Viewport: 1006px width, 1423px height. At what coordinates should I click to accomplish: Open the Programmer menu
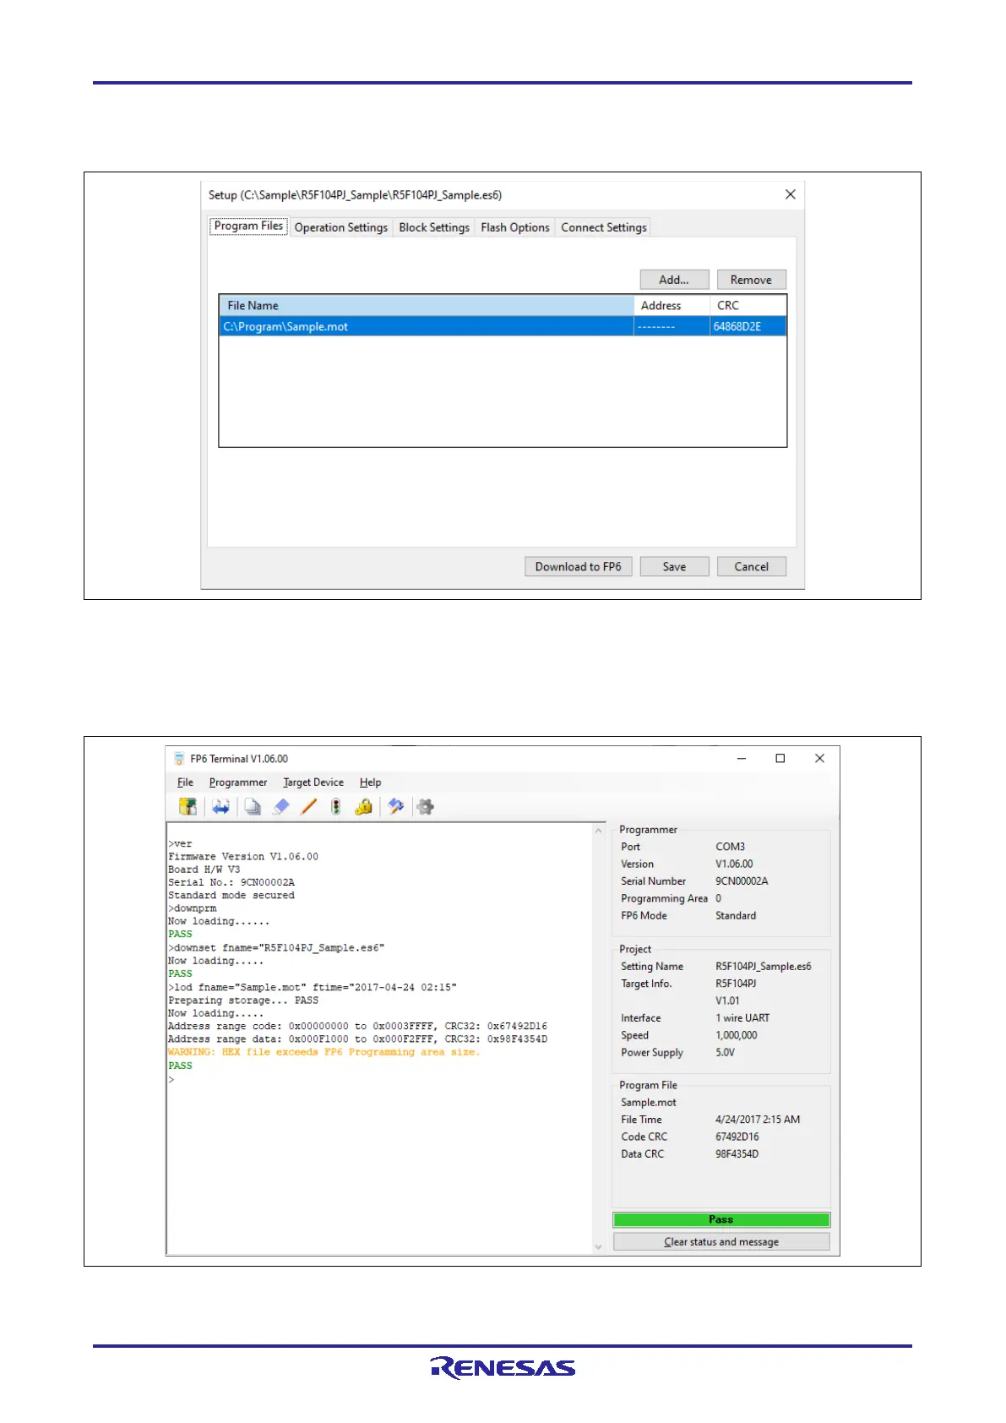click(238, 782)
